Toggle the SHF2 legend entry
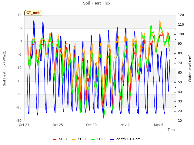Viewport: 194px width, 145px height. pyautogui.click(x=79, y=139)
